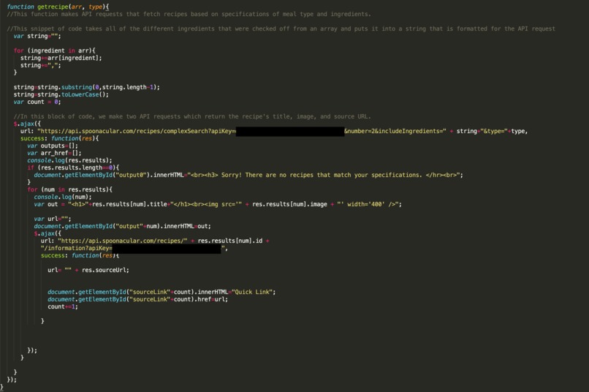Click the sourceLink line setting innerHTML to "Quick Link"
Image resolution: width=589 pixels, height=392 pixels.
tap(161, 292)
